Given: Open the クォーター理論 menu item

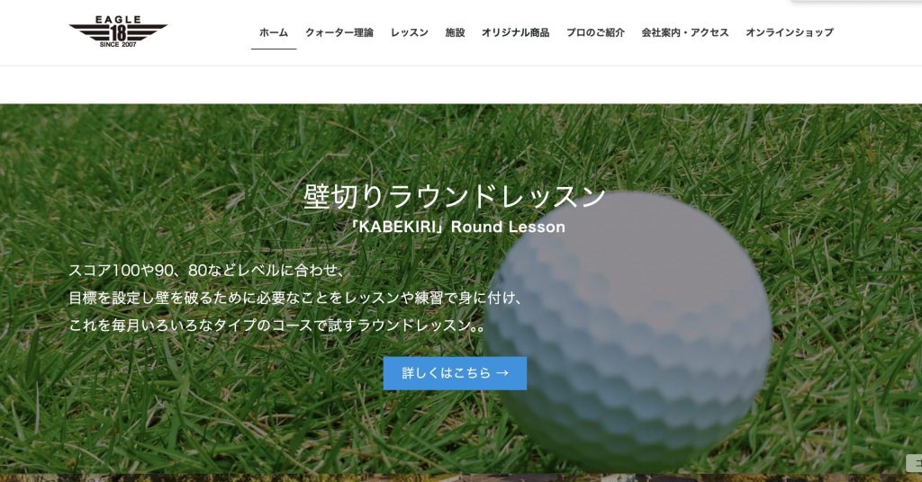Looking at the screenshot, I should tap(339, 33).
